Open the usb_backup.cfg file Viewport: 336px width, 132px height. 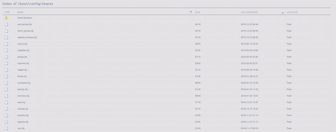[25, 24]
